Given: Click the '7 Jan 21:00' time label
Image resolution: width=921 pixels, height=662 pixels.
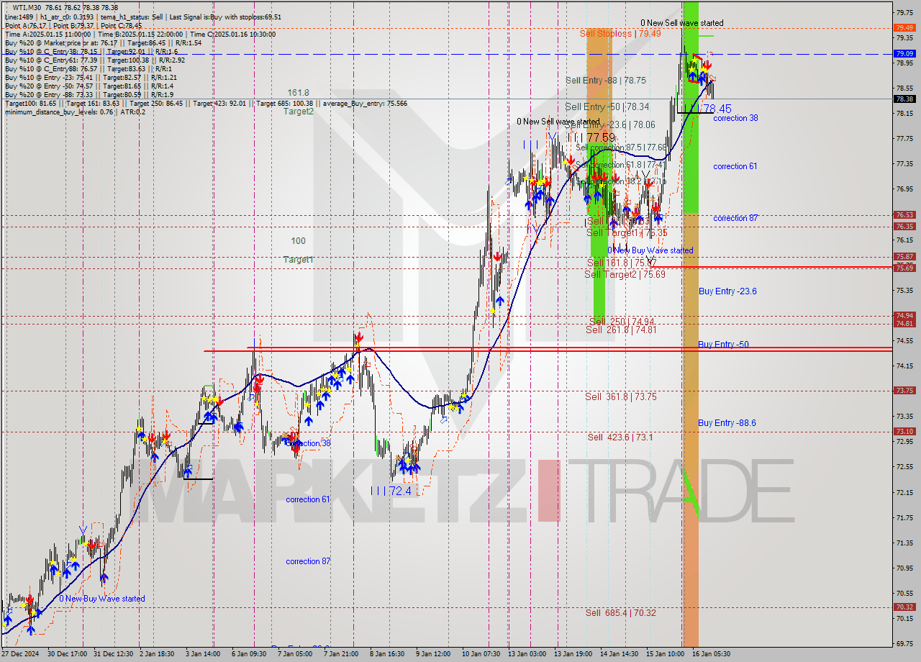Looking at the screenshot, I should point(342,654).
